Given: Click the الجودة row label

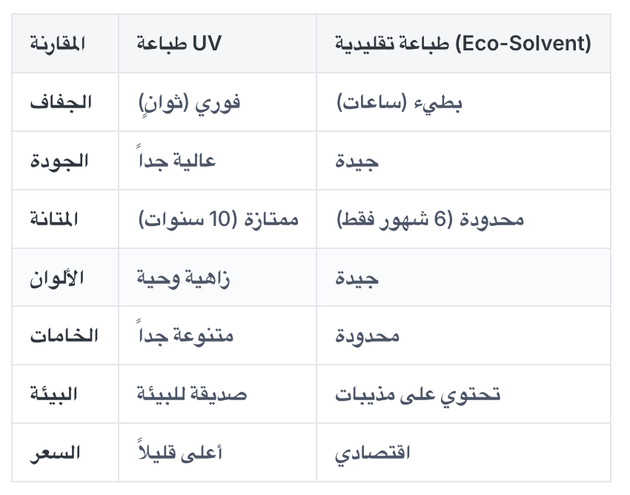Looking at the screenshot, I should [x=59, y=161].
